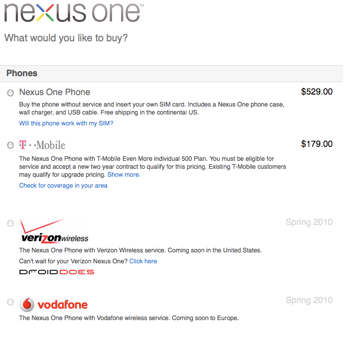Open 'Will this phone work with my SIM?' link

tap(66, 123)
